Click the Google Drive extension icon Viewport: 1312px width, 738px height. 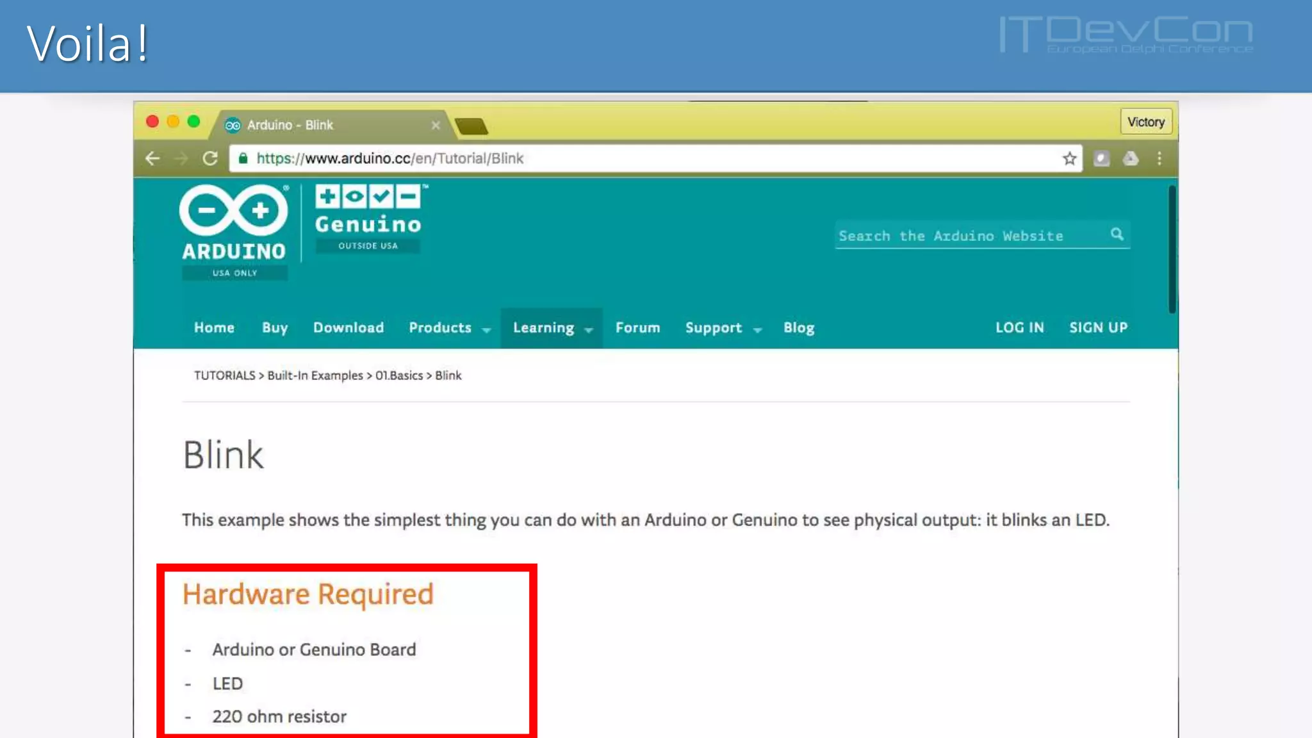point(1131,158)
